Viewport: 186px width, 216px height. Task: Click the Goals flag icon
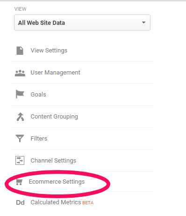click(20, 94)
